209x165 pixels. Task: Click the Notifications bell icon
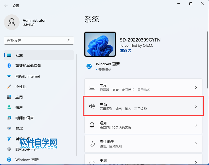92,125
